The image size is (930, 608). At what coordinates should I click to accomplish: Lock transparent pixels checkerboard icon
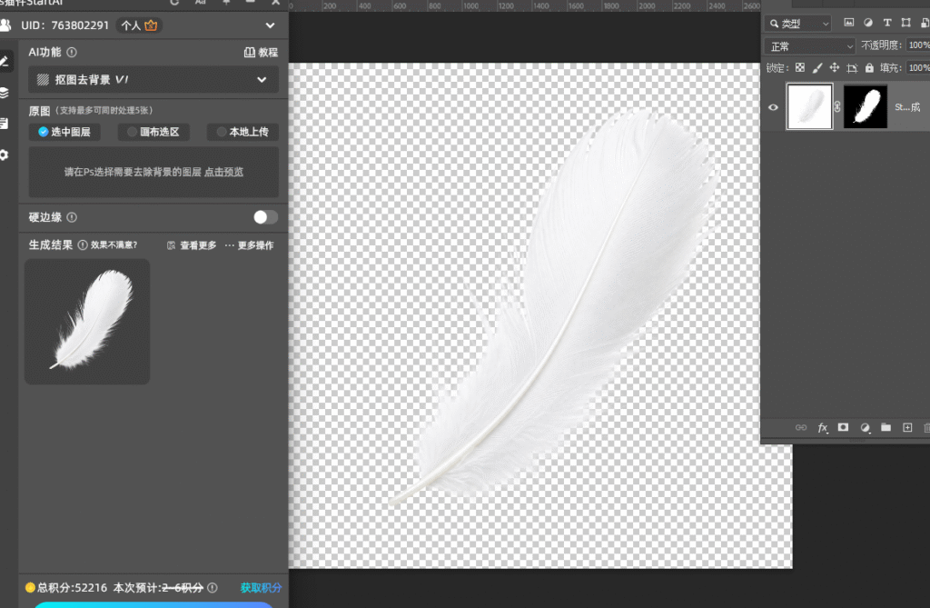click(800, 67)
